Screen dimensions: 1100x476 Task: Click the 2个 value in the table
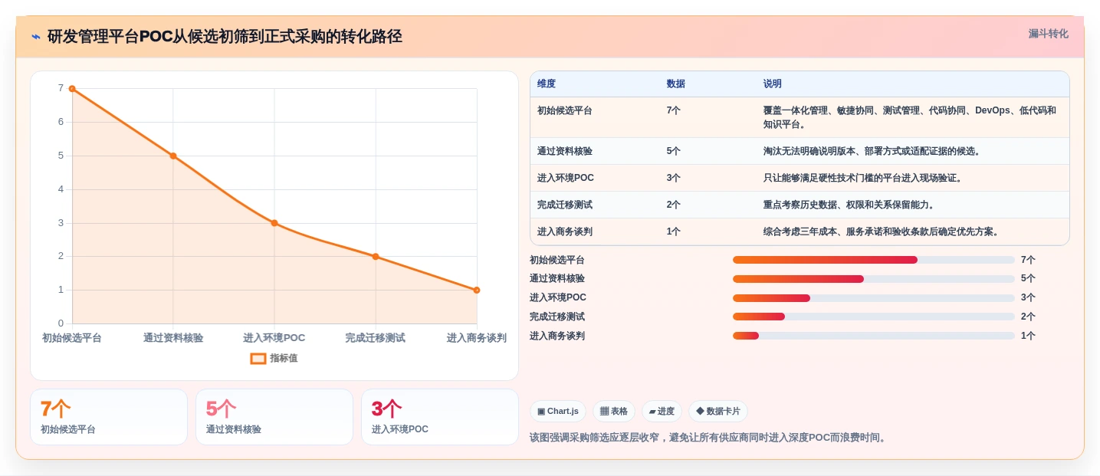coord(674,205)
